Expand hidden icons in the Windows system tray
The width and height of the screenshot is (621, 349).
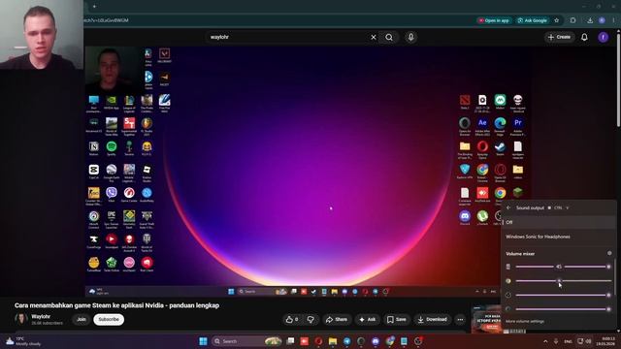(545, 341)
